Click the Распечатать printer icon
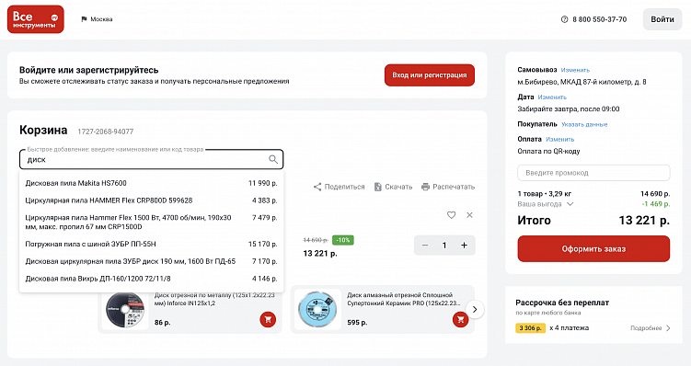Viewport: 691px width, 366px height. pyautogui.click(x=425, y=187)
